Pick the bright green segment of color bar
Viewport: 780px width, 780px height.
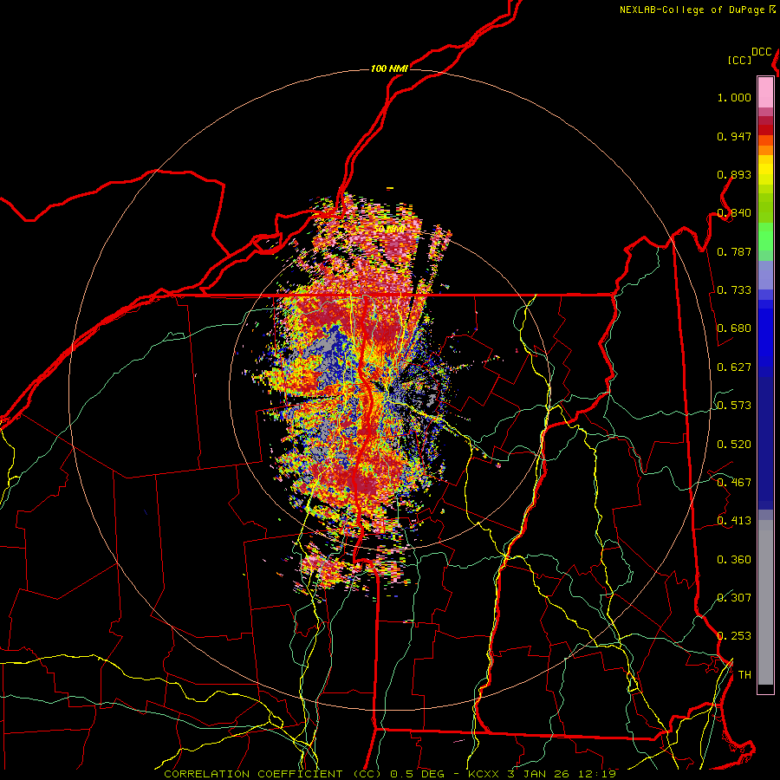tap(765, 237)
